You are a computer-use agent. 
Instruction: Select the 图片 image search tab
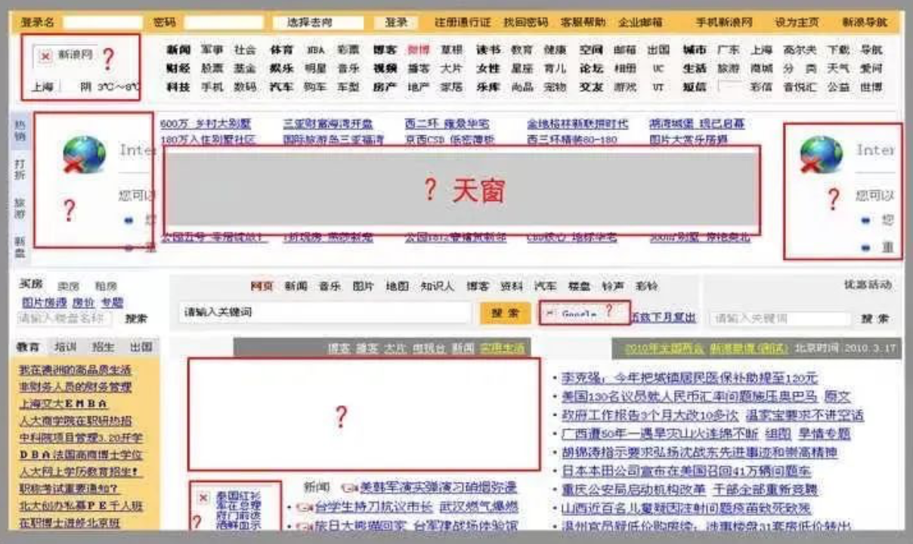coord(363,286)
